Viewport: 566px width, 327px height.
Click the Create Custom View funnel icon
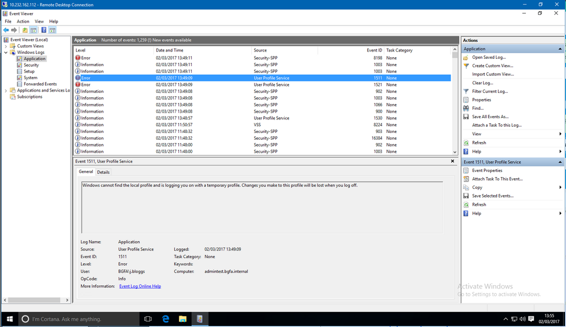tap(466, 66)
